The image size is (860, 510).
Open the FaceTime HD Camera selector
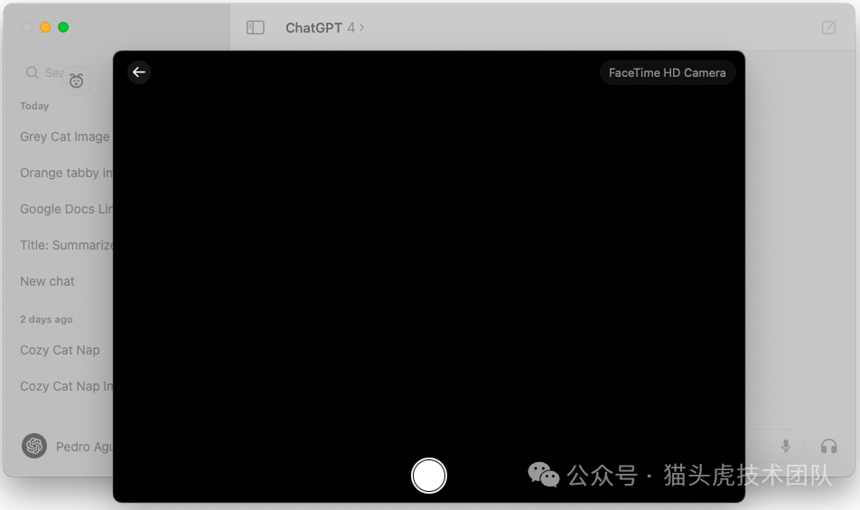click(667, 72)
